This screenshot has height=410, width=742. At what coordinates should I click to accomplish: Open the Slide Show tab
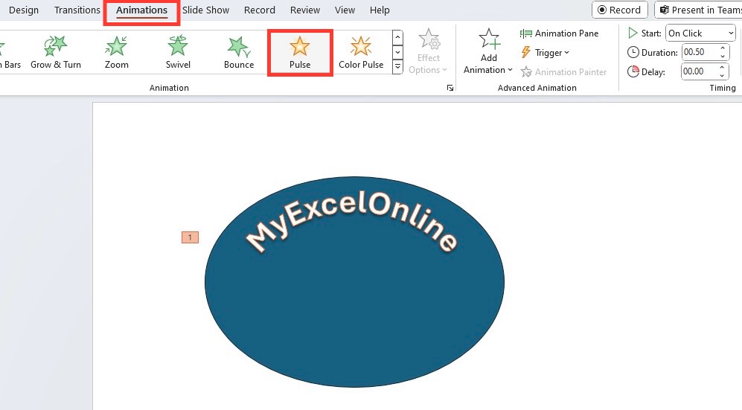(x=205, y=10)
